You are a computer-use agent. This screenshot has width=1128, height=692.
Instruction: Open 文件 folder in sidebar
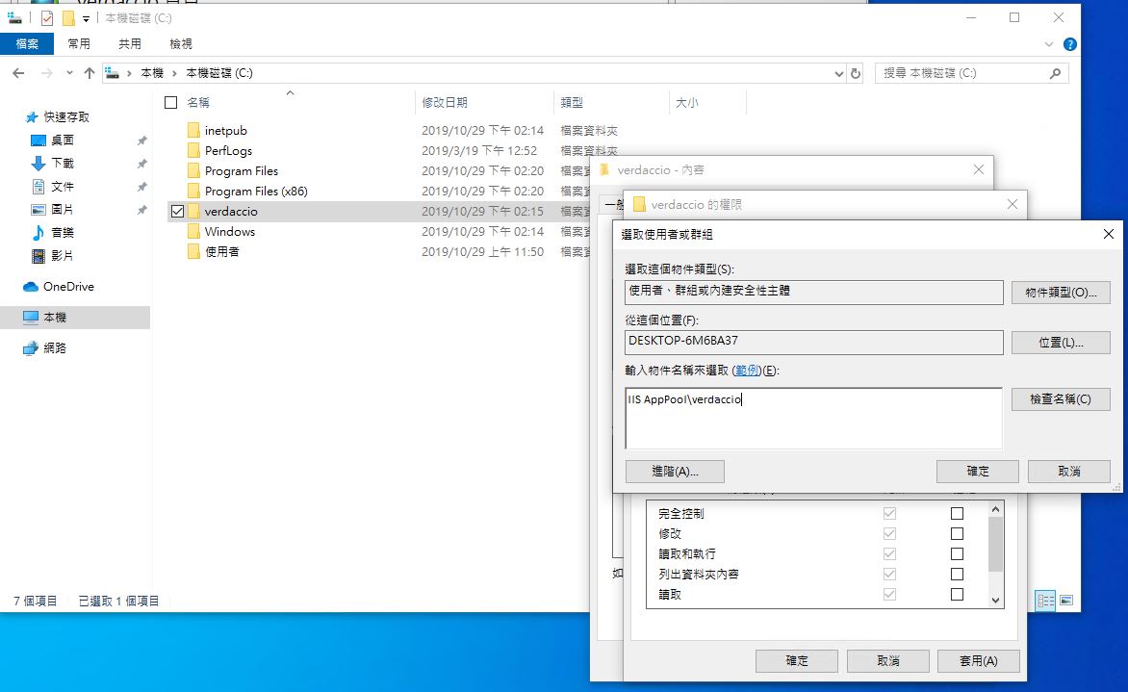point(62,187)
